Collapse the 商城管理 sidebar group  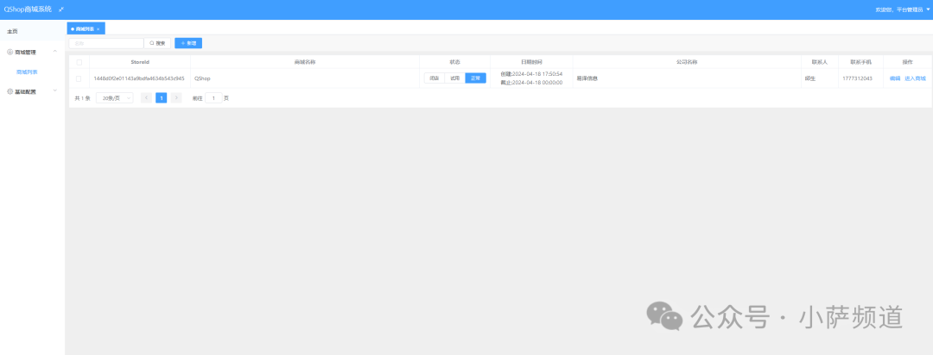point(55,52)
